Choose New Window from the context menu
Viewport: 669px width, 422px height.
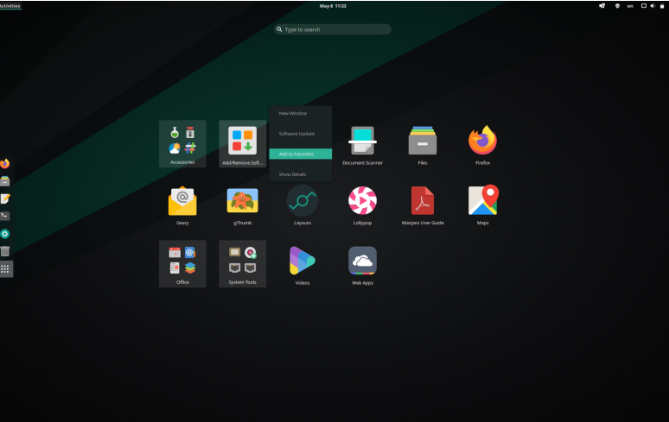coord(301,113)
